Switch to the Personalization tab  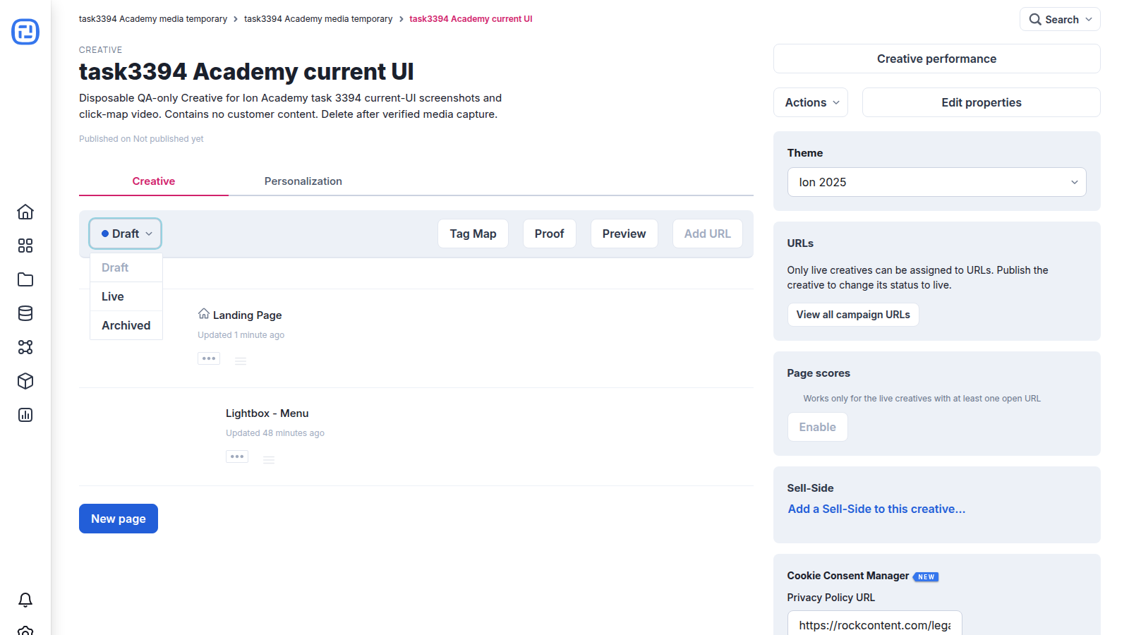click(303, 181)
